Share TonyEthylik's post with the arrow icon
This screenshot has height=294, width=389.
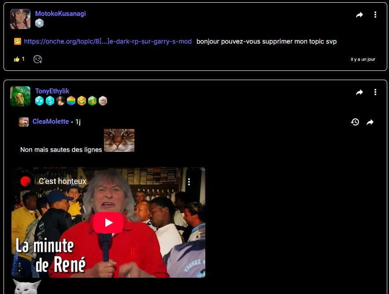tap(359, 92)
